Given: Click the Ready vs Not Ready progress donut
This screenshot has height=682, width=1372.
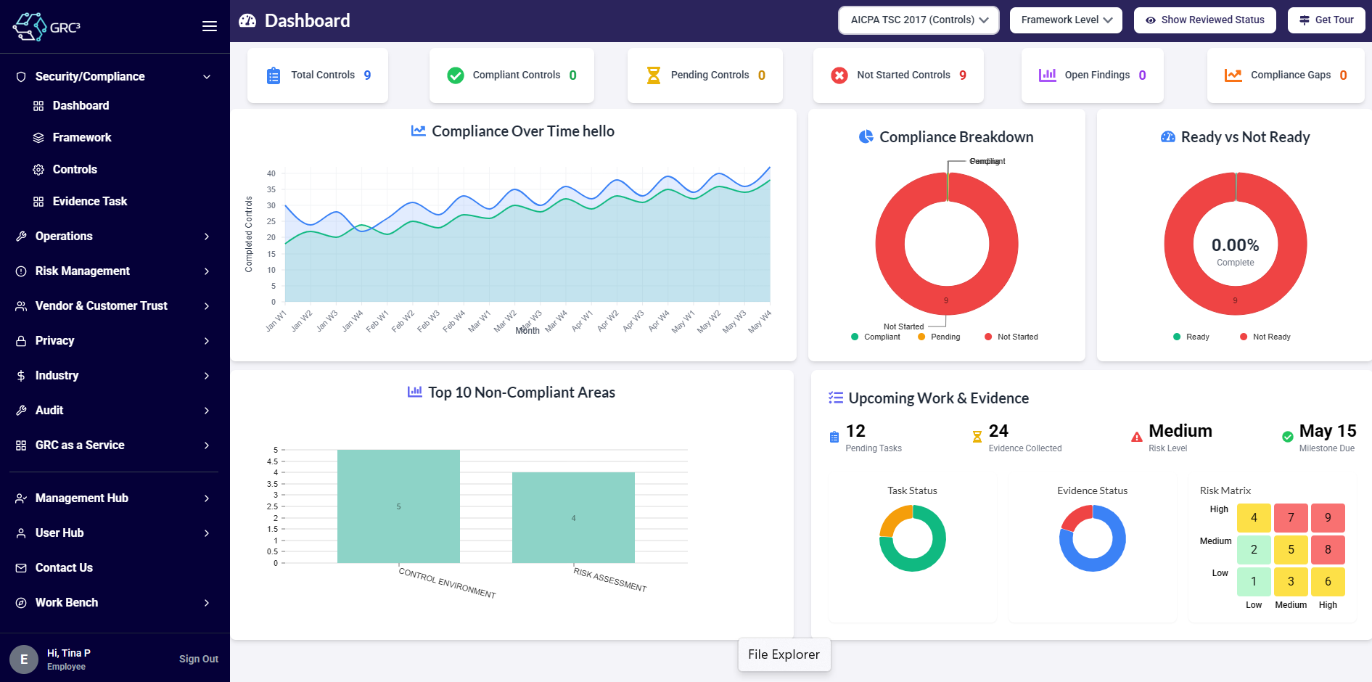Looking at the screenshot, I should [1235, 245].
